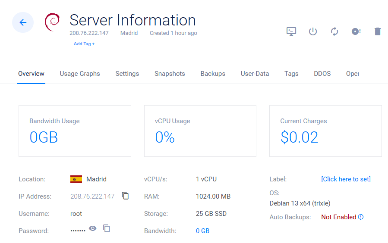Screen dimensions: 388x243
Task: Copy the password to clipboard
Action: (107, 228)
